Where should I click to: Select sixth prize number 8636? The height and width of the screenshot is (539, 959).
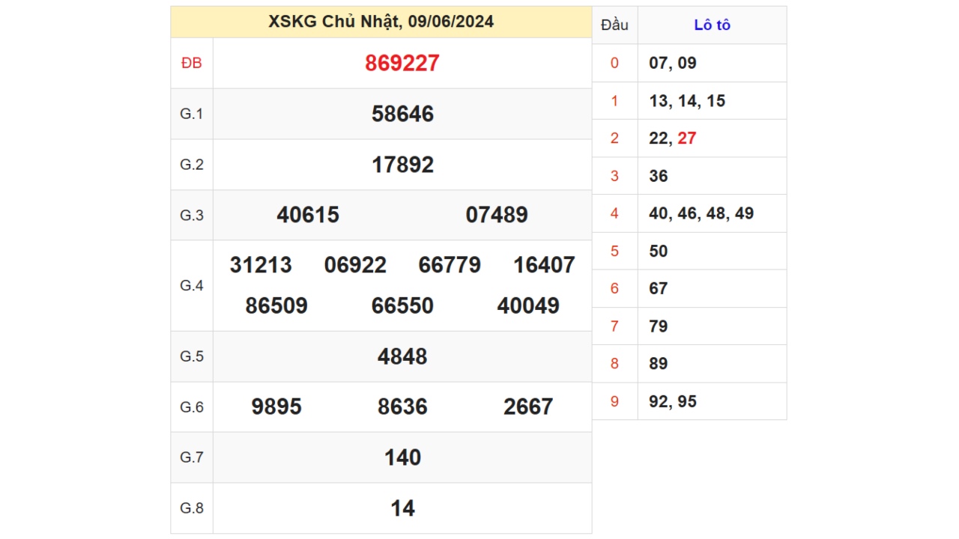[x=402, y=406]
